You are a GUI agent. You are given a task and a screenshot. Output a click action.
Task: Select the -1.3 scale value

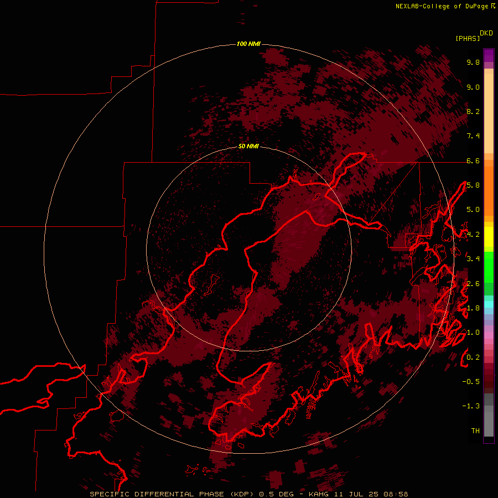(x=471, y=406)
